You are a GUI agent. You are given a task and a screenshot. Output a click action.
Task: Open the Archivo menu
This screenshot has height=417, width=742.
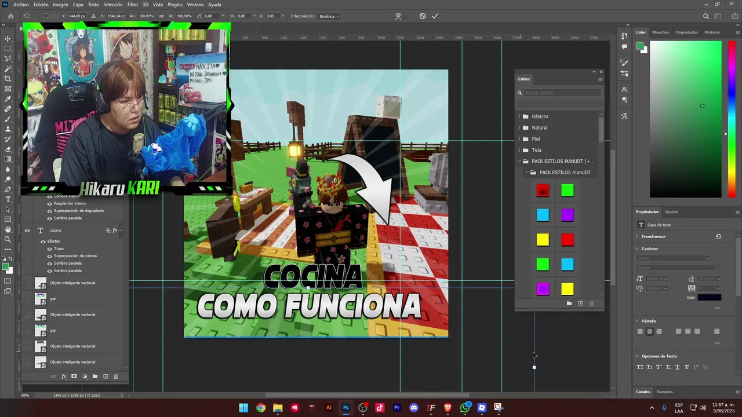click(x=21, y=5)
